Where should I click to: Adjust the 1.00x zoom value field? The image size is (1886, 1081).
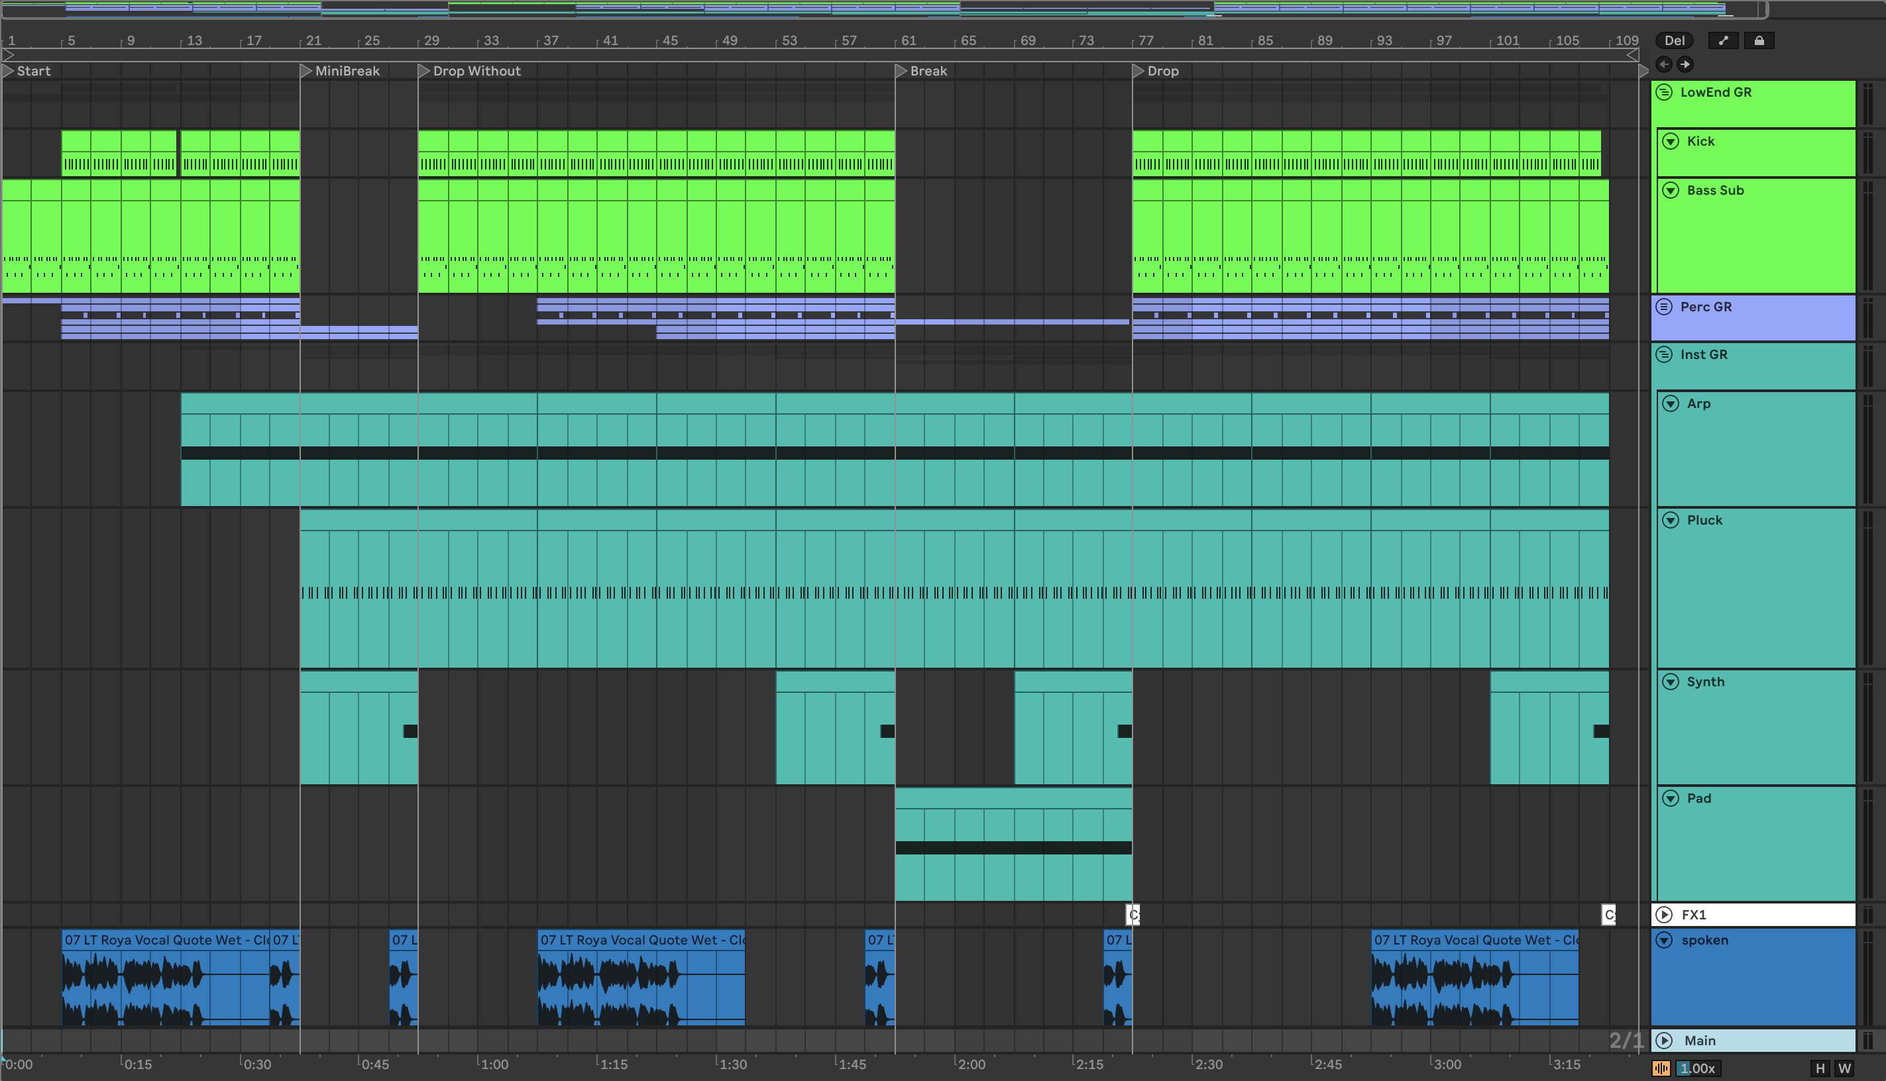pyautogui.click(x=1697, y=1068)
